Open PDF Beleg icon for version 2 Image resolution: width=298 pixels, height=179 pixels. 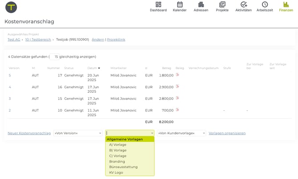[x=177, y=110]
